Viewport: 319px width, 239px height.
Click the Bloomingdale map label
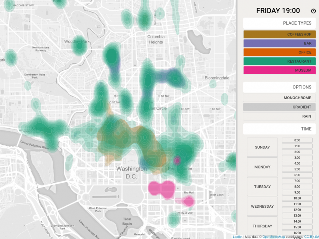[x=217, y=78]
